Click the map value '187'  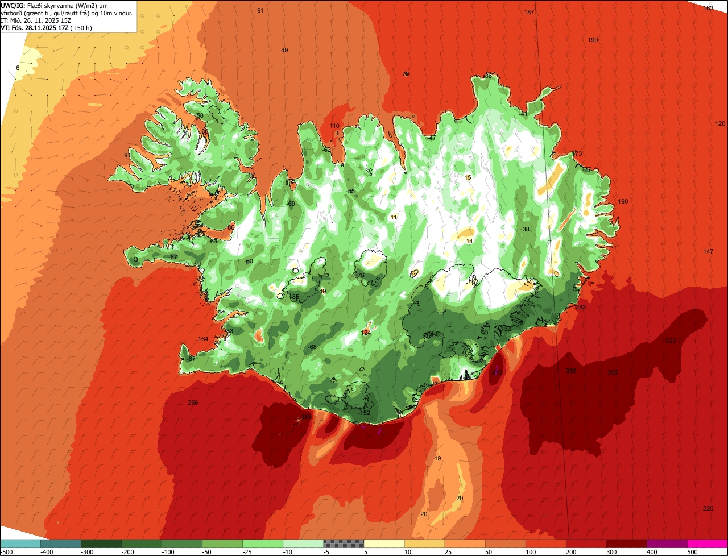pos(529,12)
